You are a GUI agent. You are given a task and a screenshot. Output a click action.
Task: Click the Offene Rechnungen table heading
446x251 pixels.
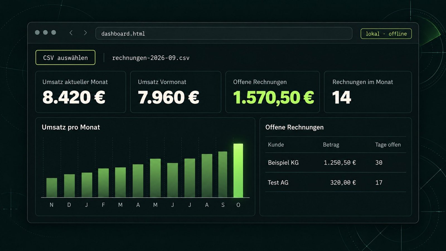click(294, 127)
